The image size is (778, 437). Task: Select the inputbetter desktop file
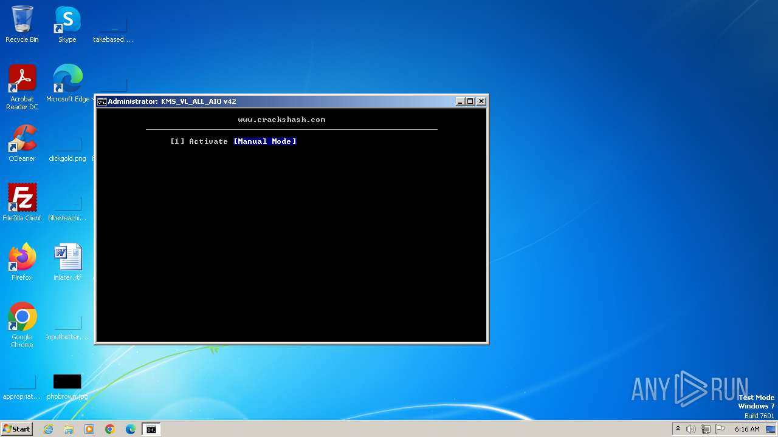(67, 328)
